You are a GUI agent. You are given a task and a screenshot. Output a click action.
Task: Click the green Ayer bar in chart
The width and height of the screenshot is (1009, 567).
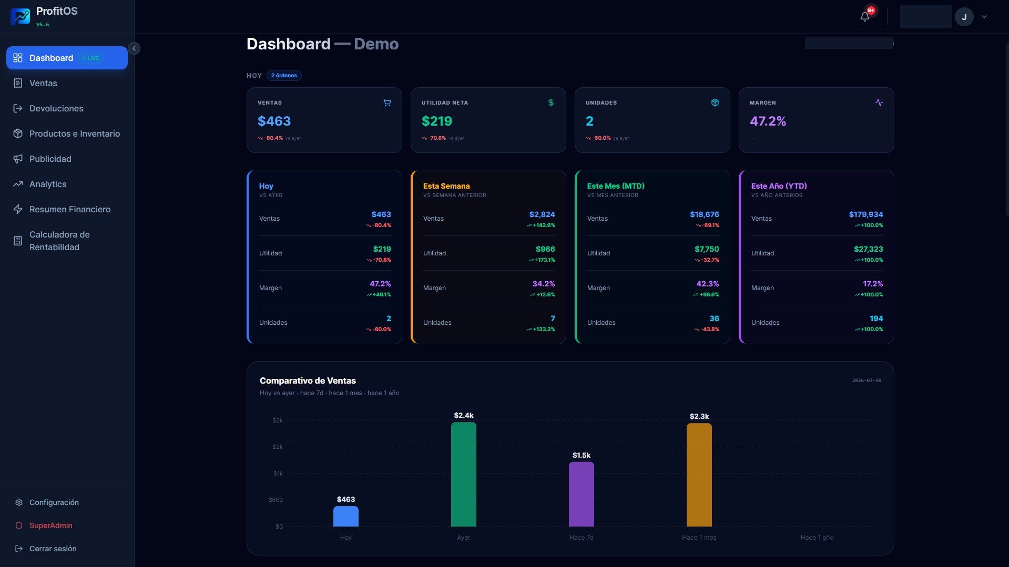click(464, 475)
